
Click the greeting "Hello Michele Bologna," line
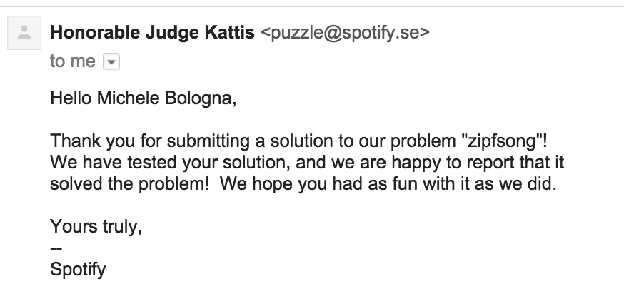143,97
